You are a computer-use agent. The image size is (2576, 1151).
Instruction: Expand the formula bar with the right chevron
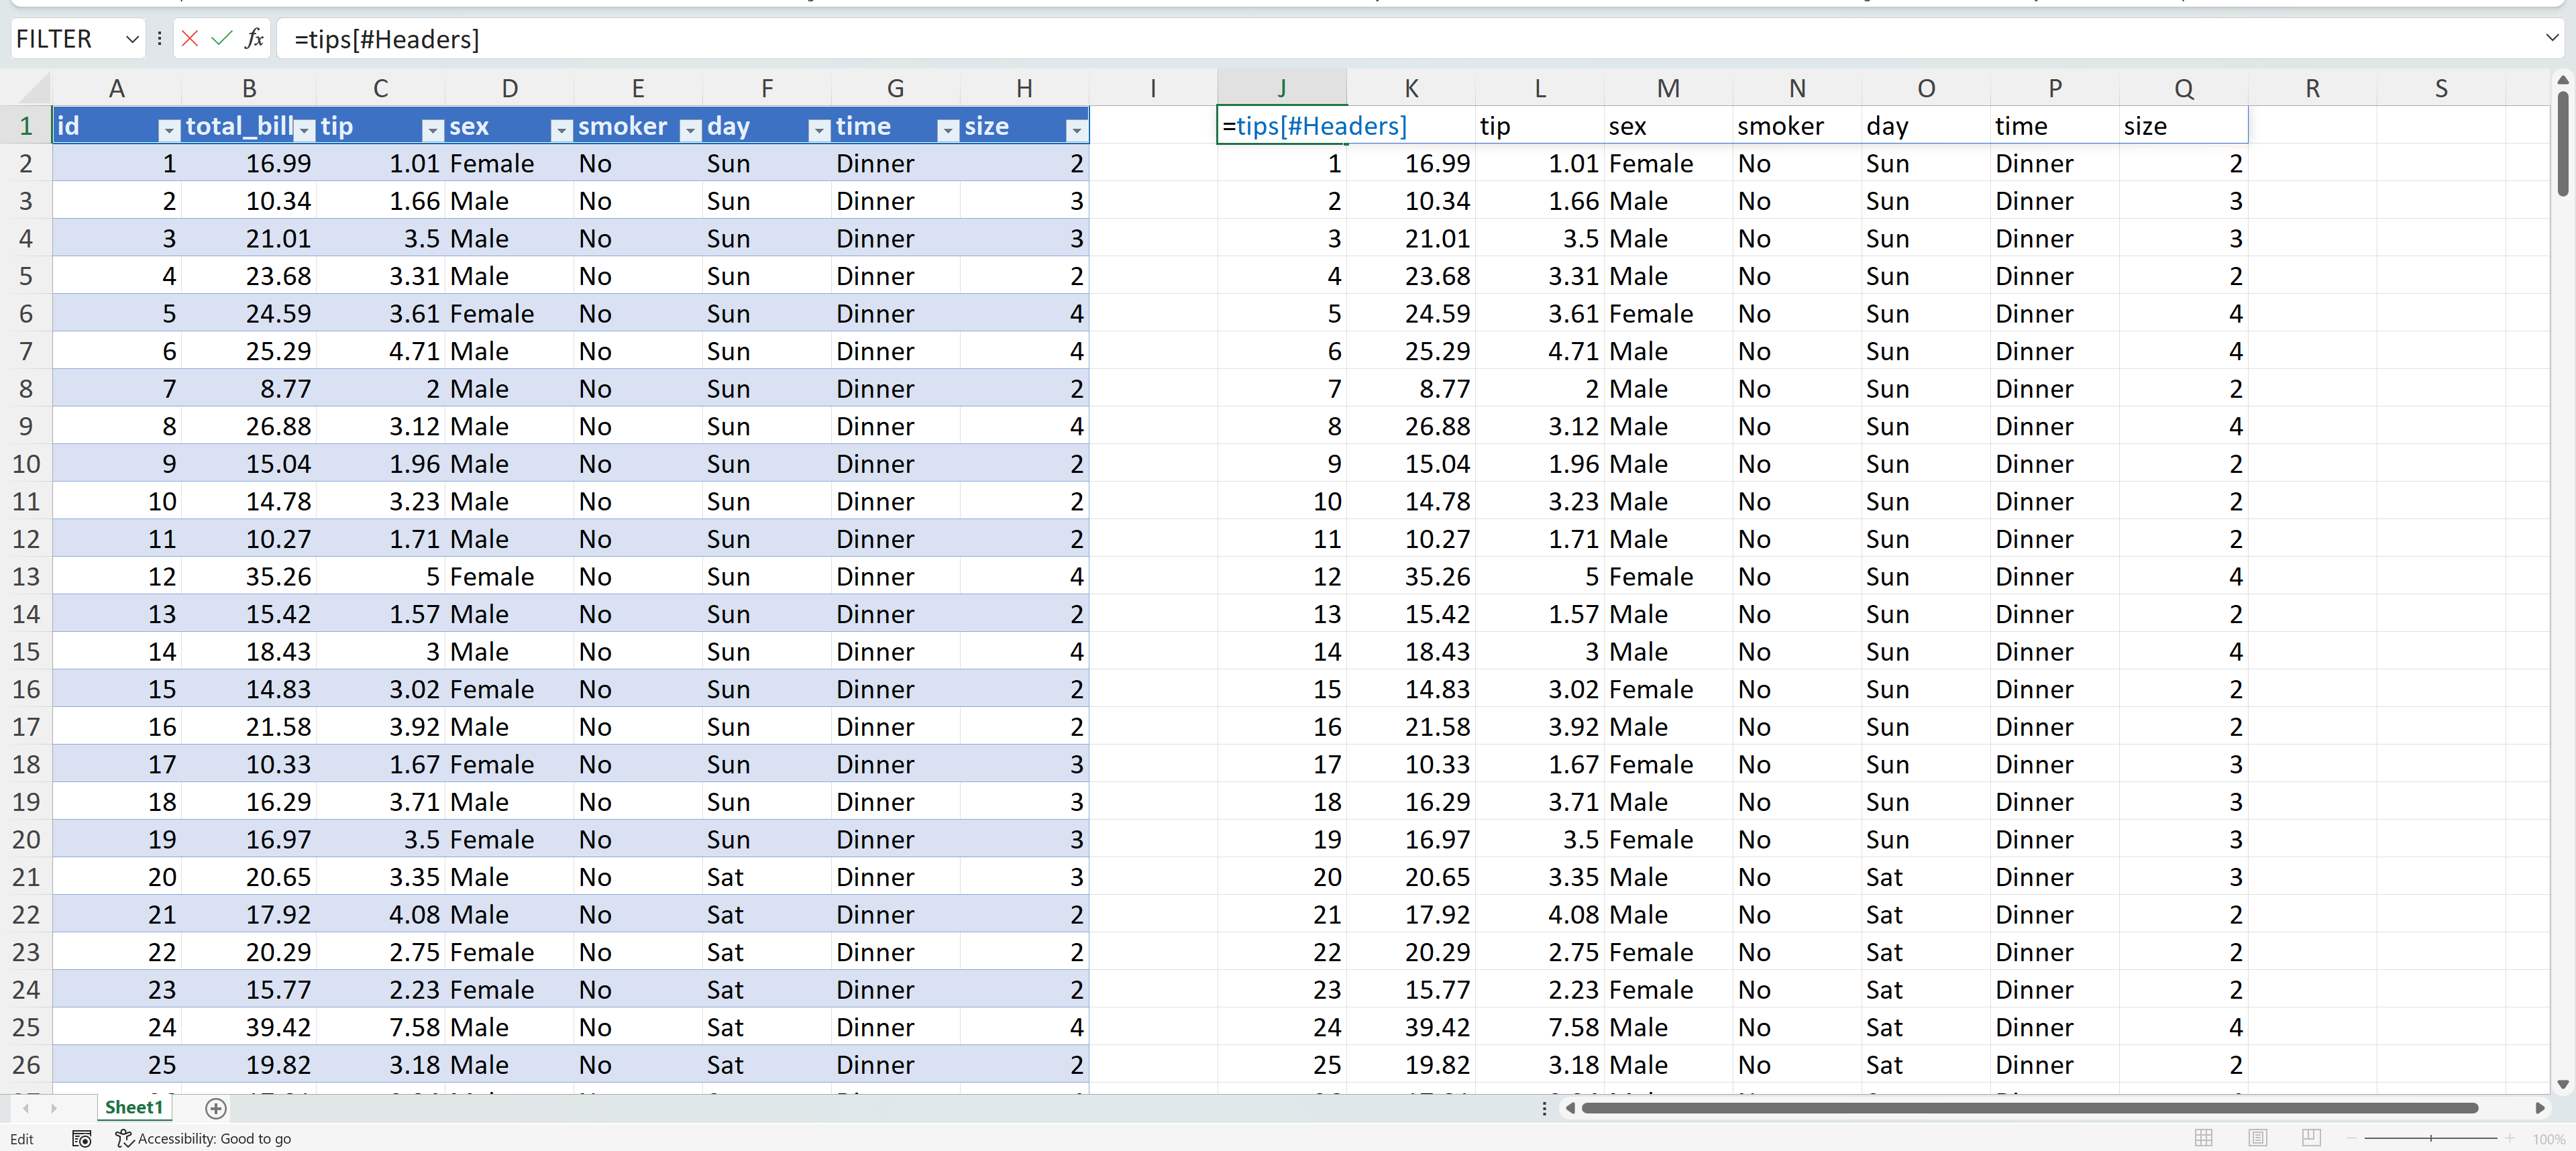tap(2553, 38)
